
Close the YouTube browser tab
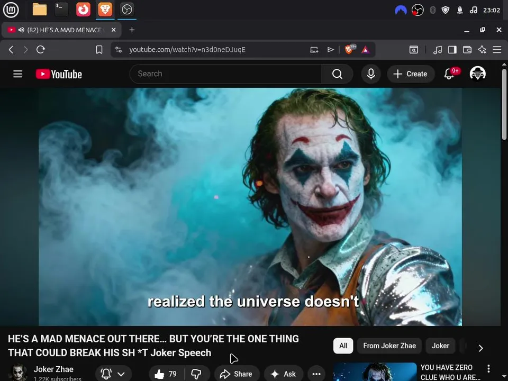click(113, 30)
